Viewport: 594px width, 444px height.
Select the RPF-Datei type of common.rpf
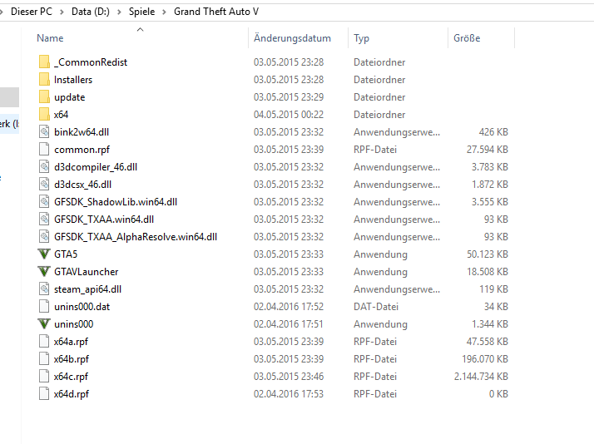tap(375, 150)
